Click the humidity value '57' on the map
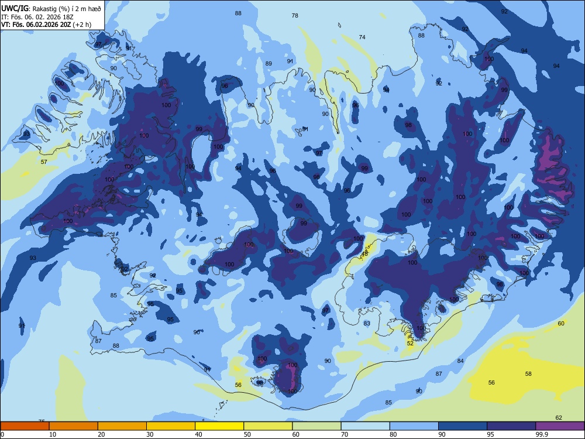 point(44,162)
